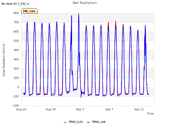Click the Time axis label
Screen dimensions: 170x127
(x=150, y=114)
